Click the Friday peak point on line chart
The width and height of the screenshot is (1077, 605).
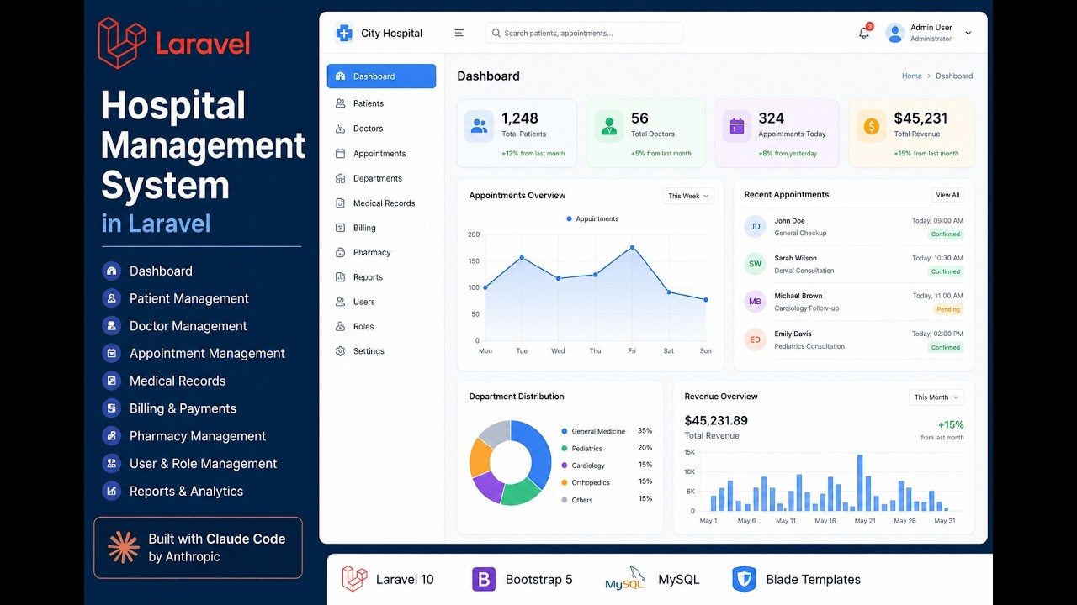(632, 247)
